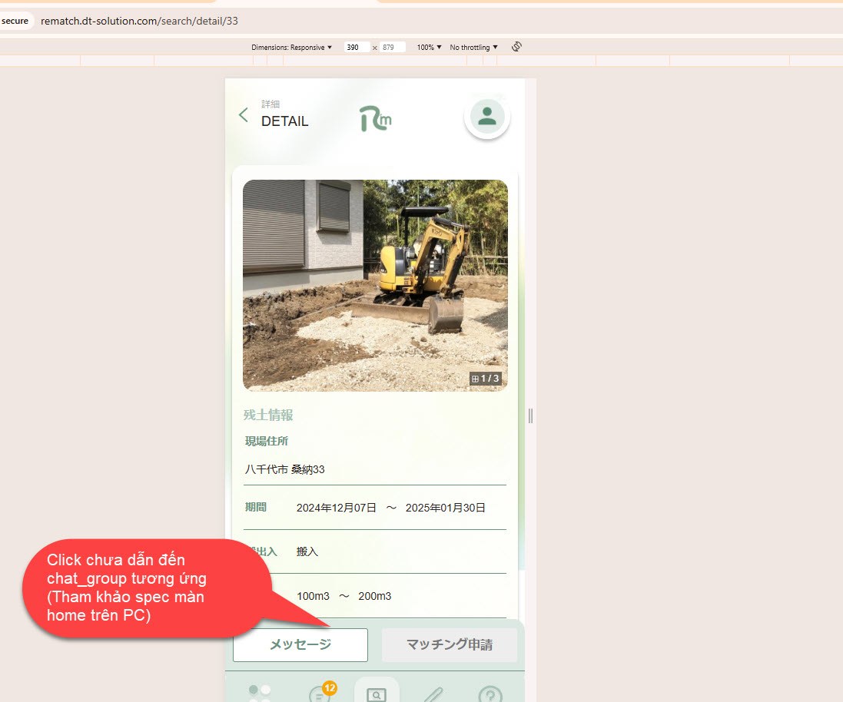
Task: Click the viewport width field showing 390
Action: (x=357, y=48)
